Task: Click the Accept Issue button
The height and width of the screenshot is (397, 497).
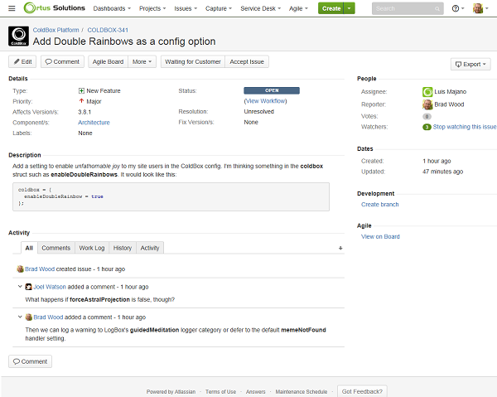Action: [x=247, y=61]
